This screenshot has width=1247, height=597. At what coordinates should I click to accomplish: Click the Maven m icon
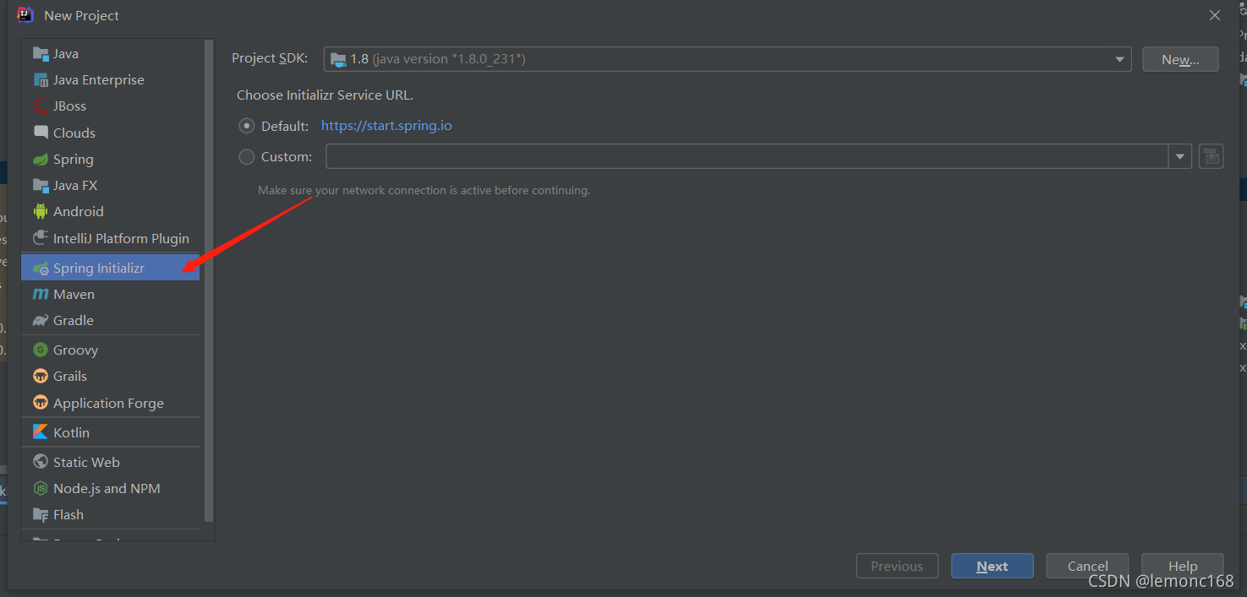point(41,295)
